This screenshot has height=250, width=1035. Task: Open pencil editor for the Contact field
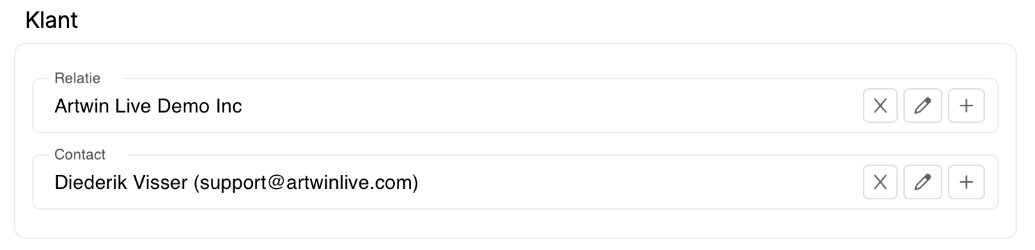click(923, 183)
